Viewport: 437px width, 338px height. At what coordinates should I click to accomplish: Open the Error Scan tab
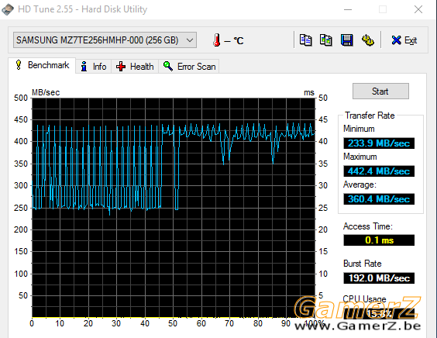(x=189, y=67)
